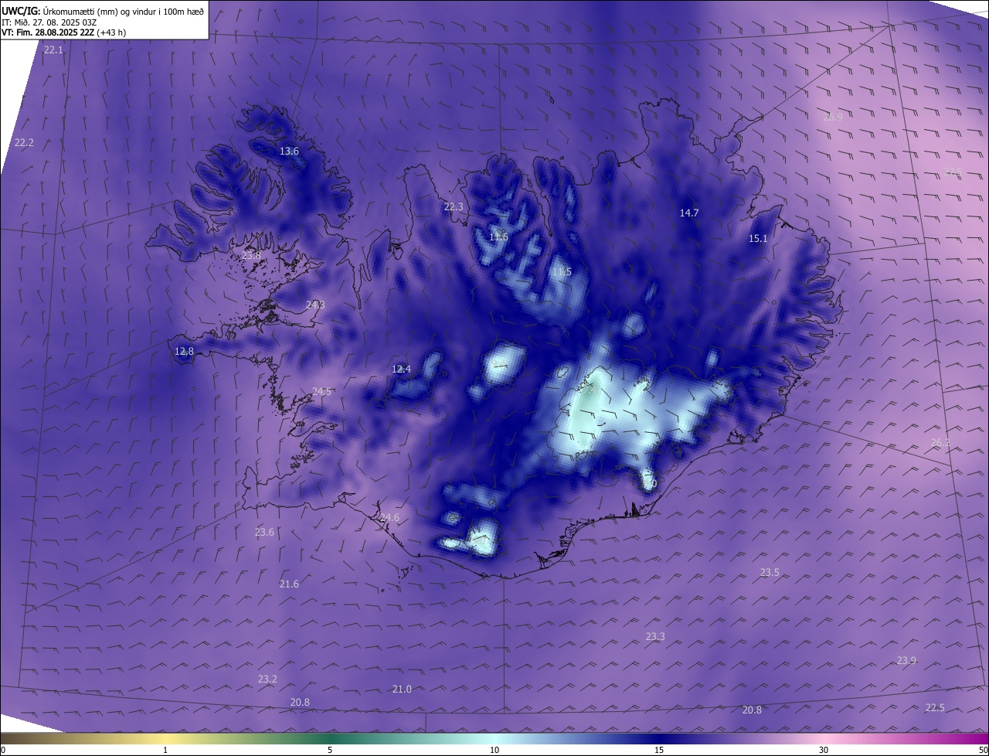
Task: Click the 22.3 value on the map
Action: [453, 207]
